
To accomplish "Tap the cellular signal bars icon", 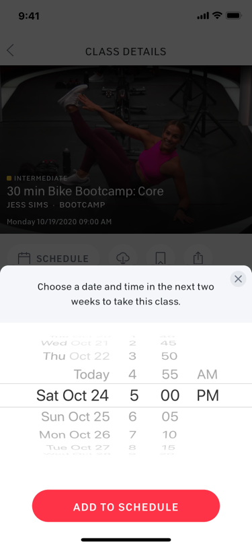I will coord(203,16).
